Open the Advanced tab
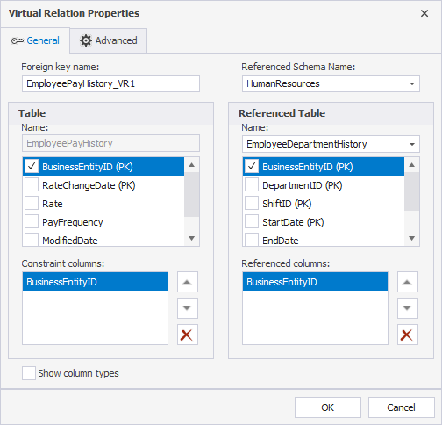Image resolution: width=442 pixels, height=425 pixels. pyautogui.click(x=109, y=40)
